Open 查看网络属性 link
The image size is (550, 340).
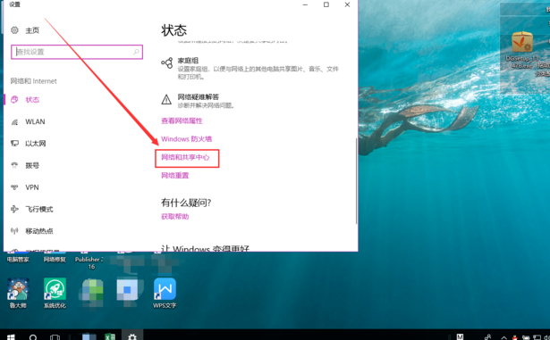coord(182,120)
